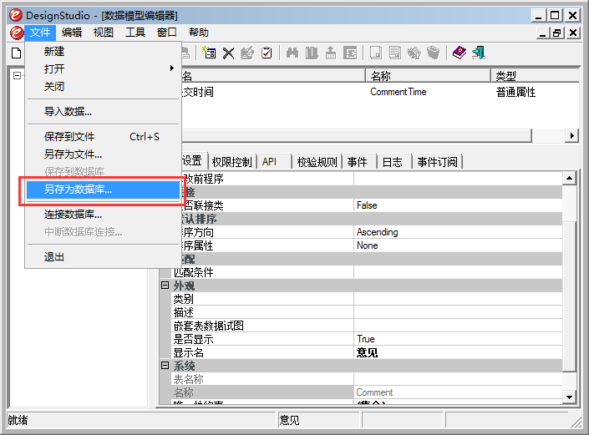Click the red DesignStudio logo in menu bar
The height and width of the screenshot is (435, 589).
click(15, 33)
